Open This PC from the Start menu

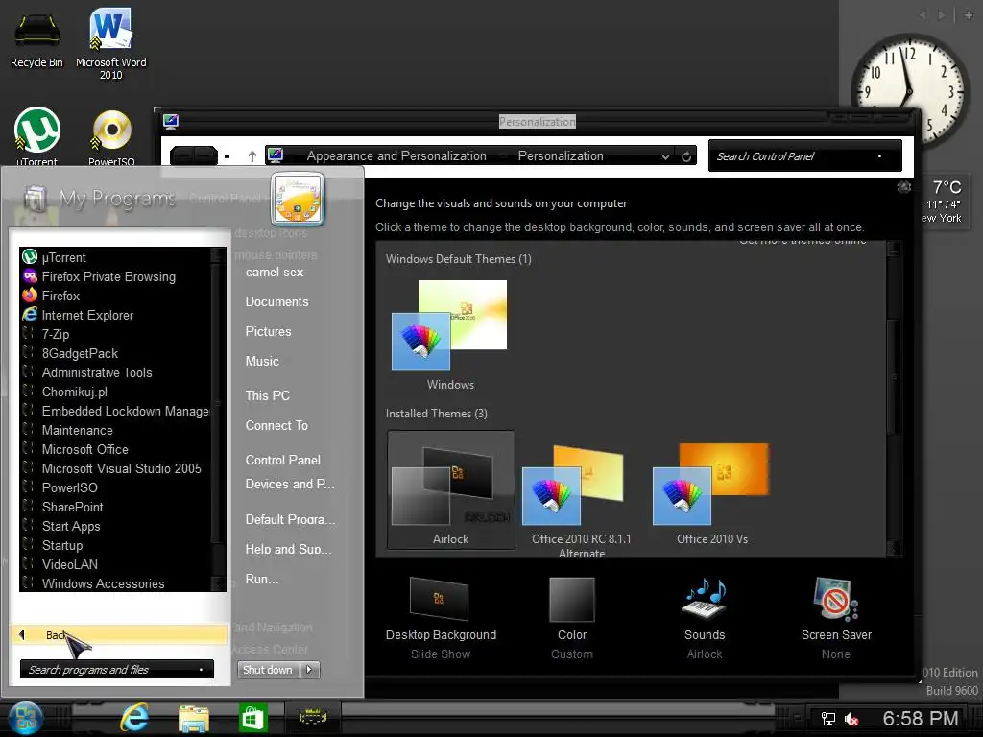point(268,395)
